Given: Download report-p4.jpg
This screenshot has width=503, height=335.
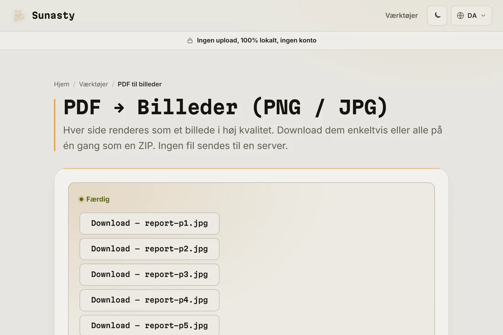Looking at the screenshot, I should pyautogui.click(x=150, y=300).
